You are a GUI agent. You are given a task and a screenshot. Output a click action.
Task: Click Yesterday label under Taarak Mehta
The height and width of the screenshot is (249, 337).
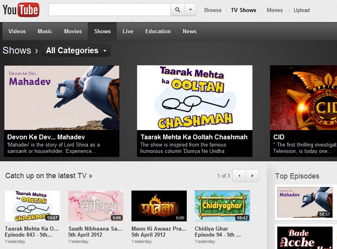coord(15,241)
